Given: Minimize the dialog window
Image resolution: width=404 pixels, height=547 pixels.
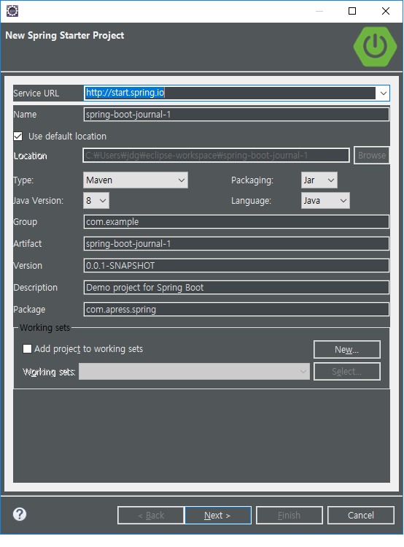Looking at the screenshot, I should [x=319, y=11].
